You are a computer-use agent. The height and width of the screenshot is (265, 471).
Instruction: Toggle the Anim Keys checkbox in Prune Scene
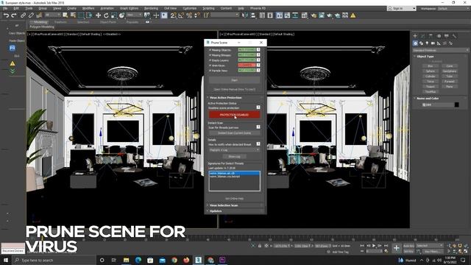(x=210, y=66)
